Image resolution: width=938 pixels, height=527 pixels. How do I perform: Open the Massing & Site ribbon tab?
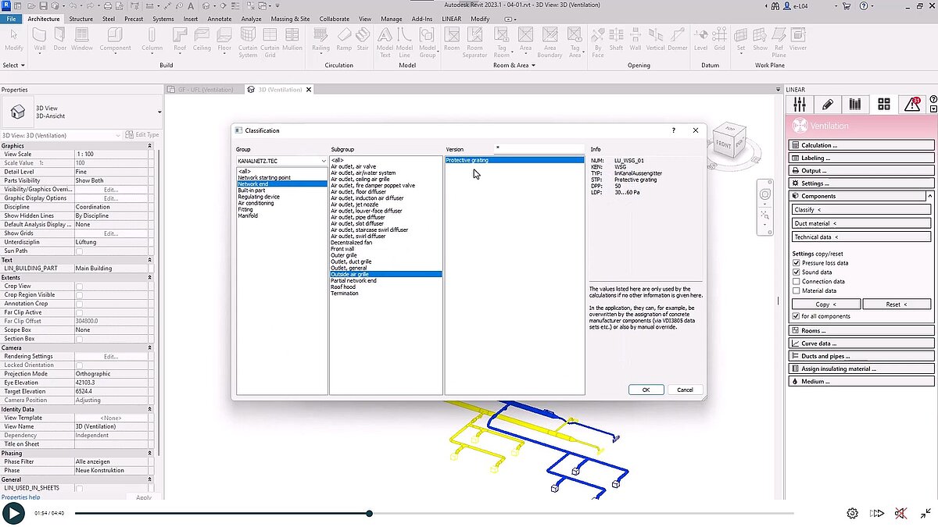click(290, 19)
